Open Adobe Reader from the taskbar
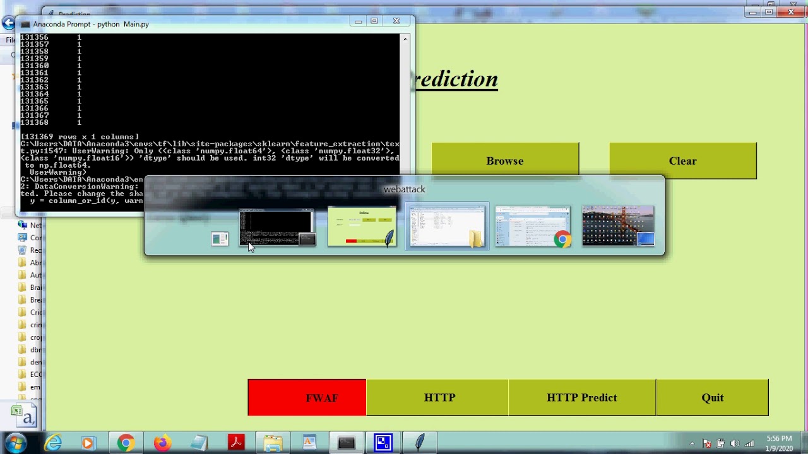Image resolution: width=808 pixels, height=454 pixels. [236, 443]
